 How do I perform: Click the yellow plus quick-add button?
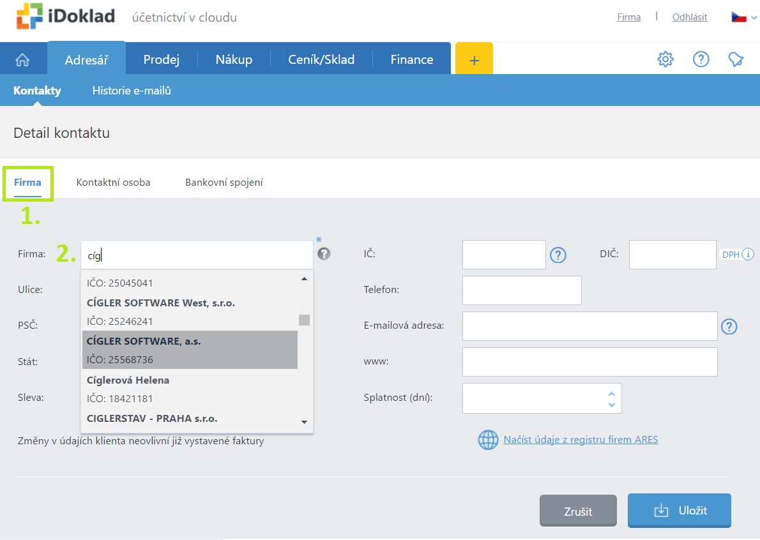[474, 59]
